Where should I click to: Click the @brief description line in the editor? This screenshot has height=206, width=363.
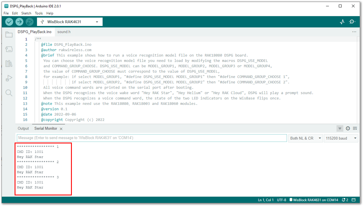point(145,55)
